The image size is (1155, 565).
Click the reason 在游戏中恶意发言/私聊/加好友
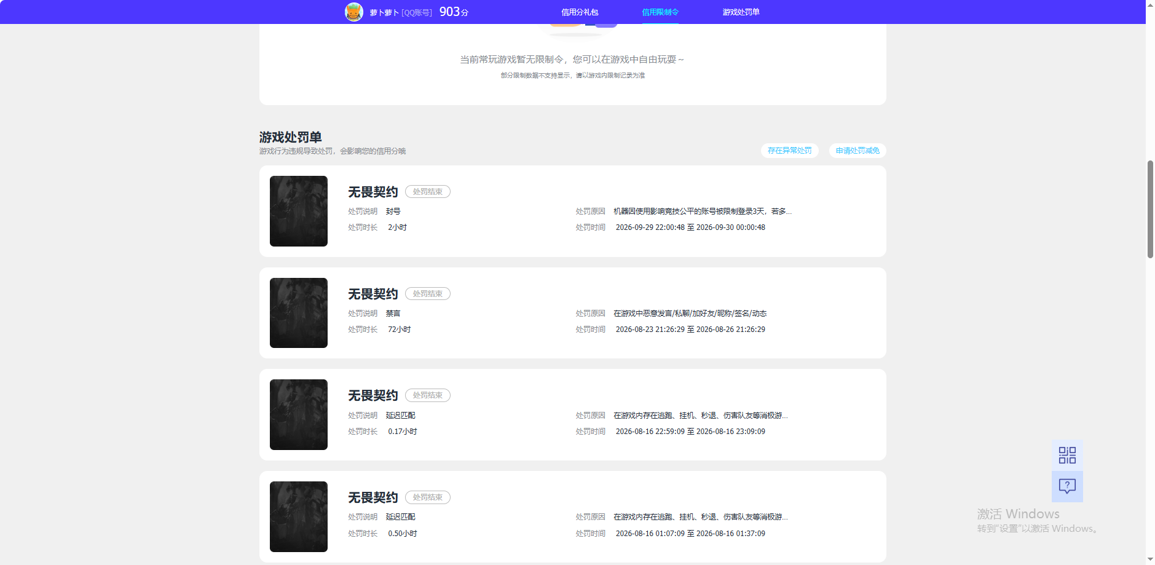(690, 314)
